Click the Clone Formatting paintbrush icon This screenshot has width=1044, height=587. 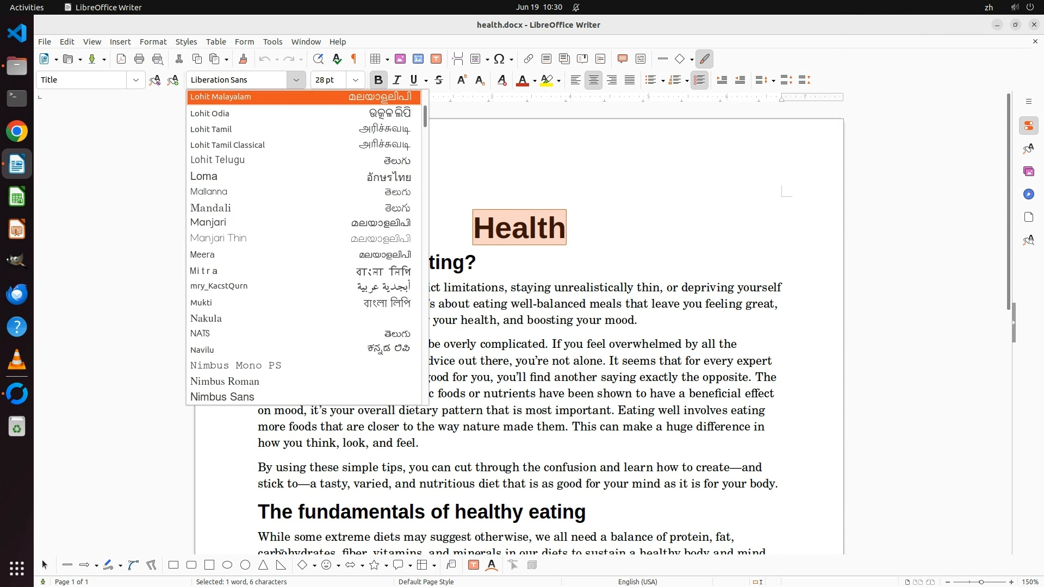point(243,59)
